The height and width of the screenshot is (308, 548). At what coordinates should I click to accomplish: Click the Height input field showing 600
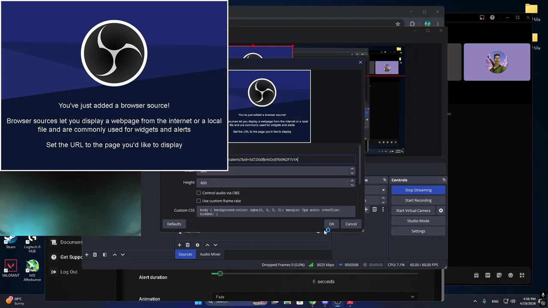click(273, 183)
